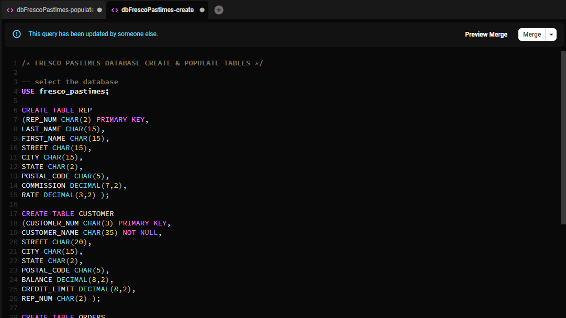Screen dimensions: 566x318
Task: Click the CREATE TABLE REP line
Action: click(57, 110)
